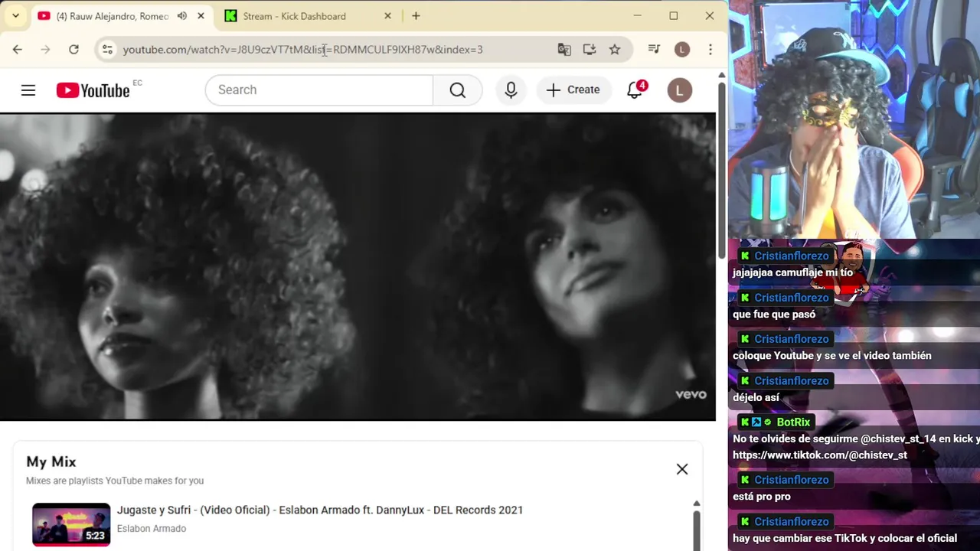Click 'Mixes are playlists YouTube makes' text
The image size is (980, 551).
[115, 481]
